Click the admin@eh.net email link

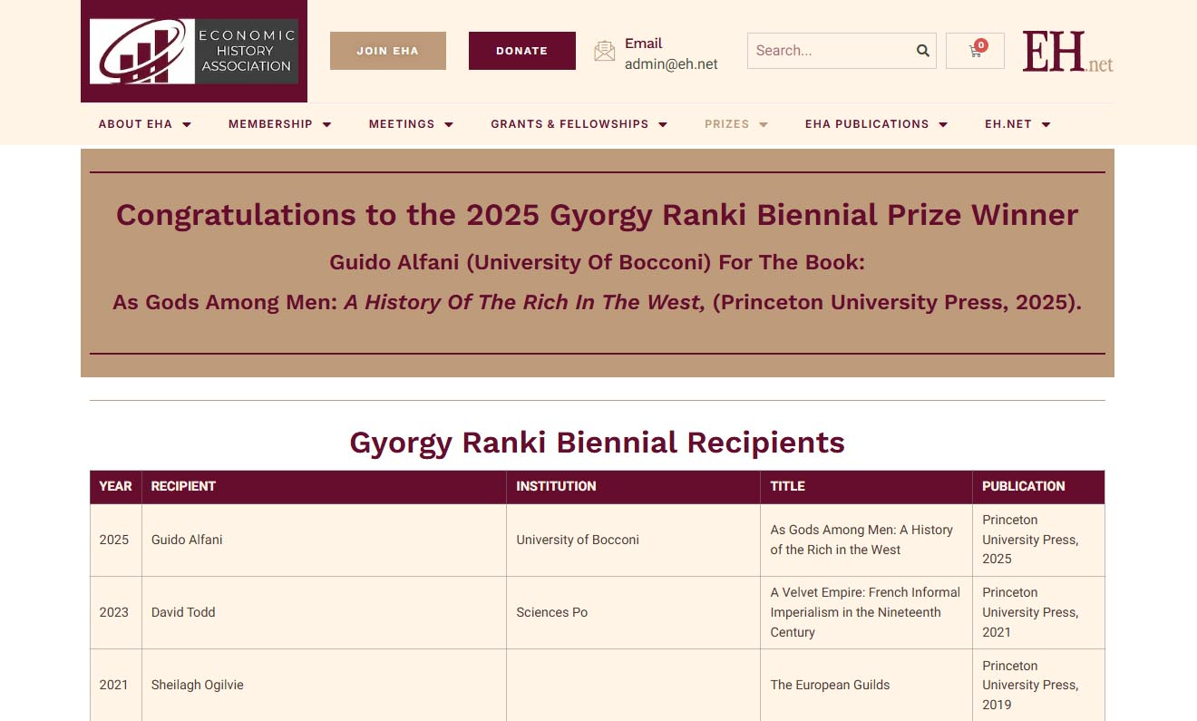coord(671,63)
